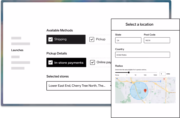Click the State input field
This screenshot has width=180, height=118.
128,40
